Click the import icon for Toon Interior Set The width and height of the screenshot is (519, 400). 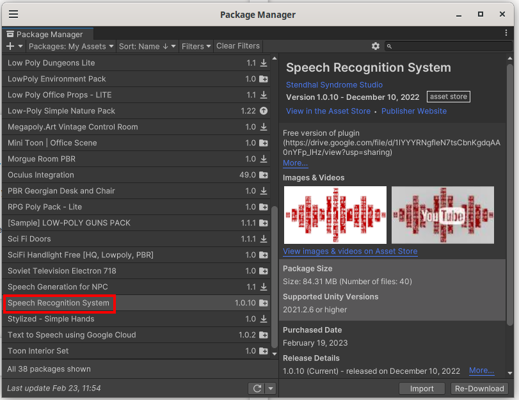click(263, 351)
